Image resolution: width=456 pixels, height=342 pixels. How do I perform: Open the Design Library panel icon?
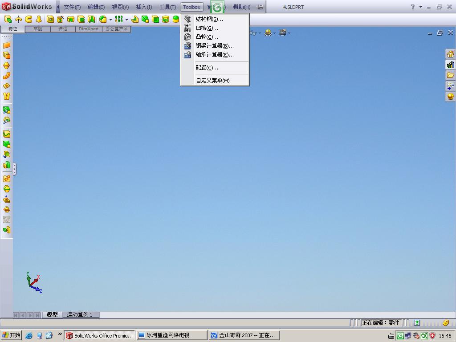[x=451, y=65]
